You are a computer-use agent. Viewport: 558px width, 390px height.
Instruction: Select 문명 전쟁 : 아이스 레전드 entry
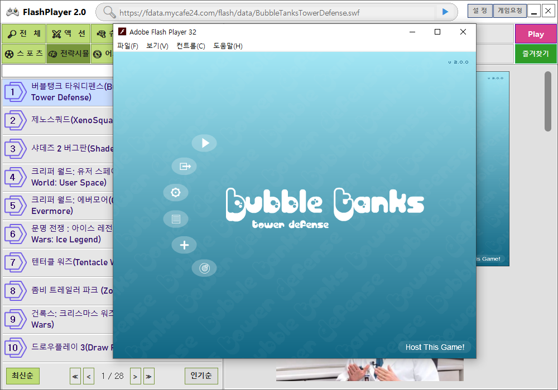[58, 234]
